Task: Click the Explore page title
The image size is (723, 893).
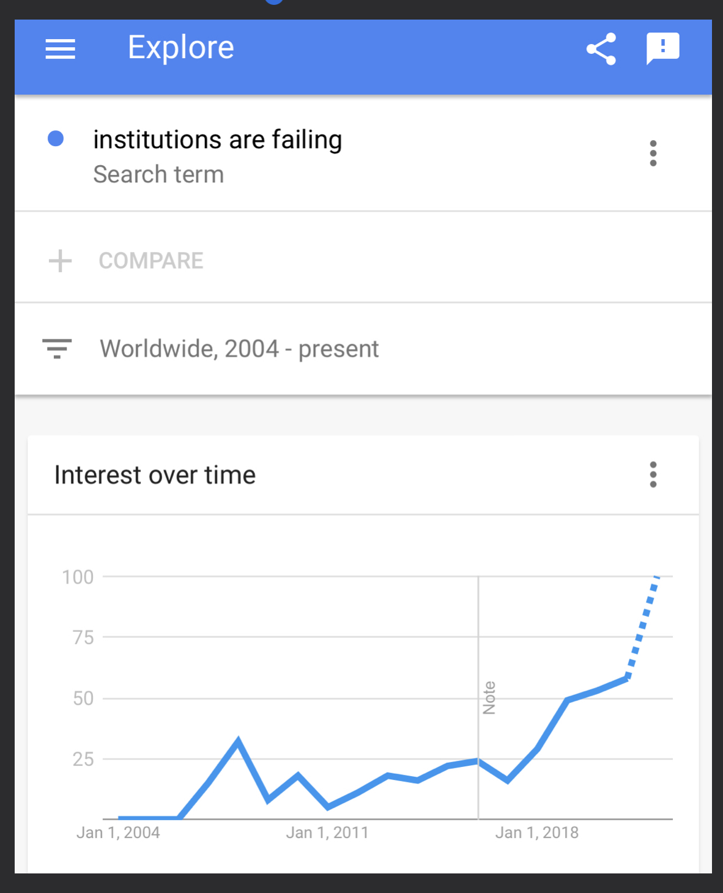Action: click(x=181, y=48)
